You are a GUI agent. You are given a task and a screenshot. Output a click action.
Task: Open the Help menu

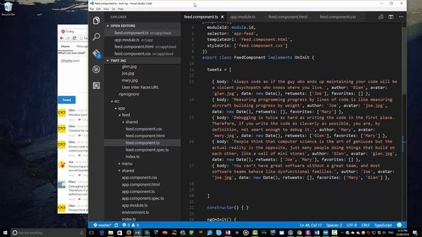(121, 9)
